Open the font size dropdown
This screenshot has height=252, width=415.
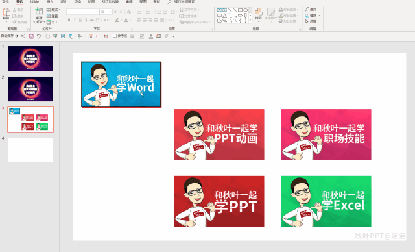(x=111, y=12)
